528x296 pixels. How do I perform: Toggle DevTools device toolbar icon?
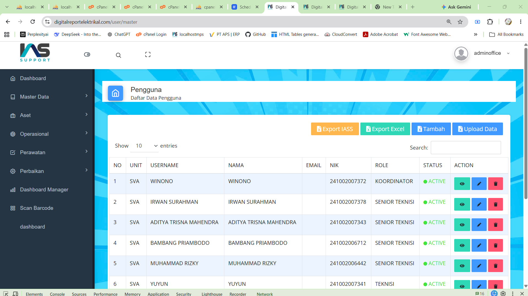(x=15, y=294)
